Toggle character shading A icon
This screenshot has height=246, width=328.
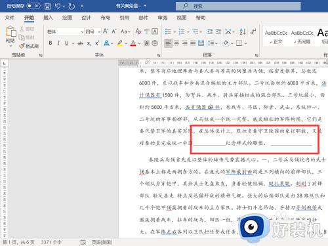tap(146, 43)
